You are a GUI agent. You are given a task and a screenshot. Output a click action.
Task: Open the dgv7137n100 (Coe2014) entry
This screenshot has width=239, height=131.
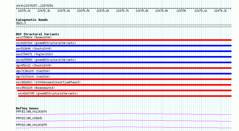[33, 77]
